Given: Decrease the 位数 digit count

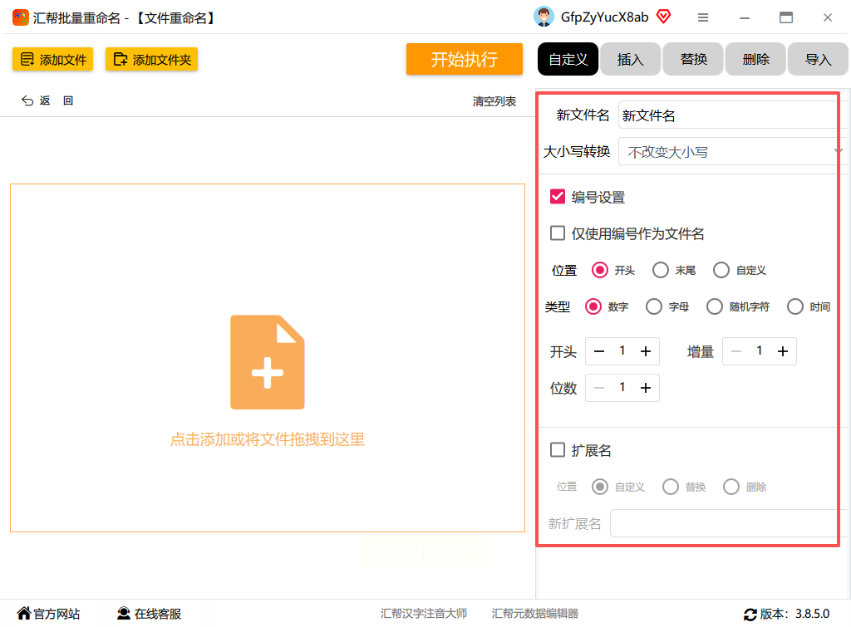Looking at the screenshot, I should [598, 388].
